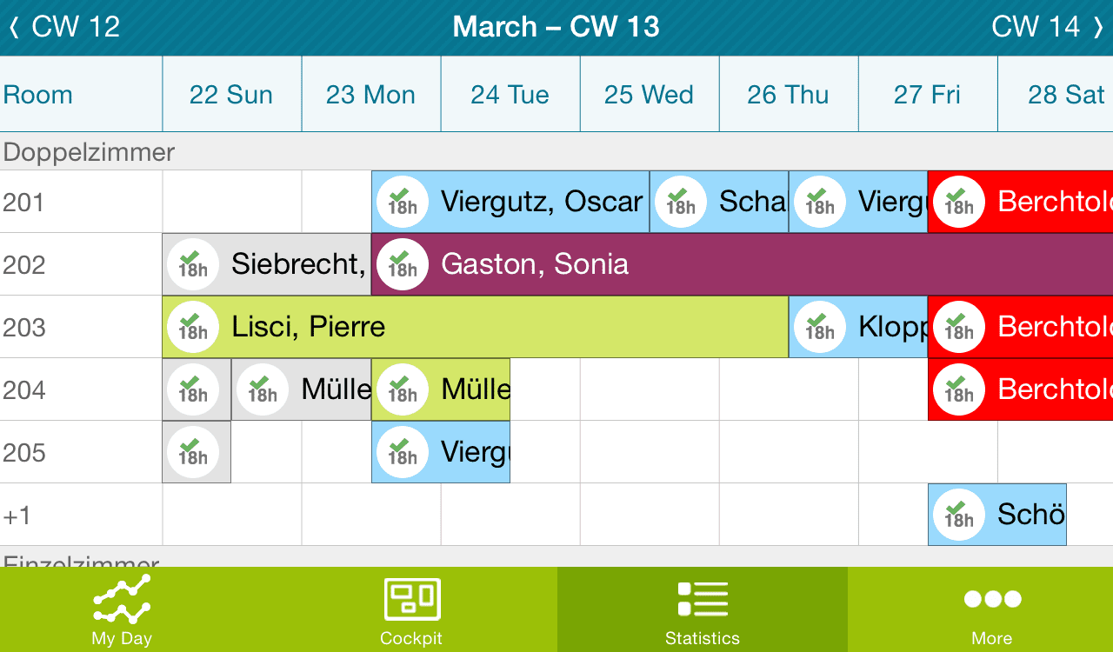1113x652 pixels.
Task: Tap the Statistics list icon
Action: tap(702, 600)
